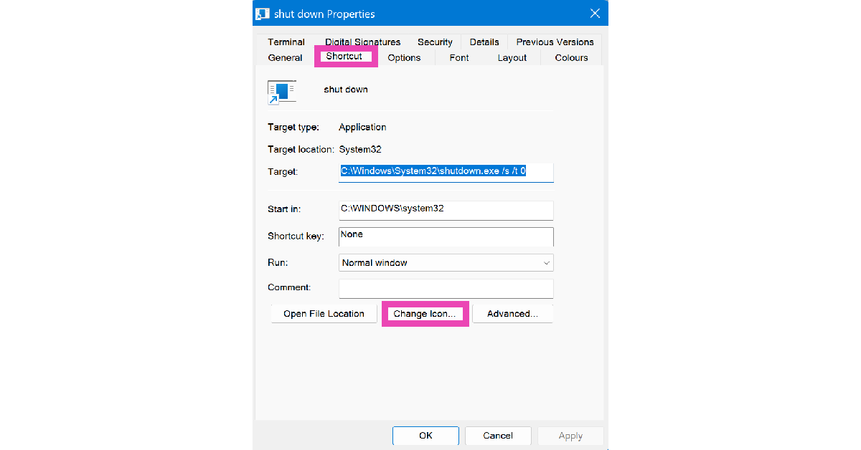Viewport: 861px width, 450px height.
Task: Select the Details tab
Action: pyautogui.click(x=484, y=42)
